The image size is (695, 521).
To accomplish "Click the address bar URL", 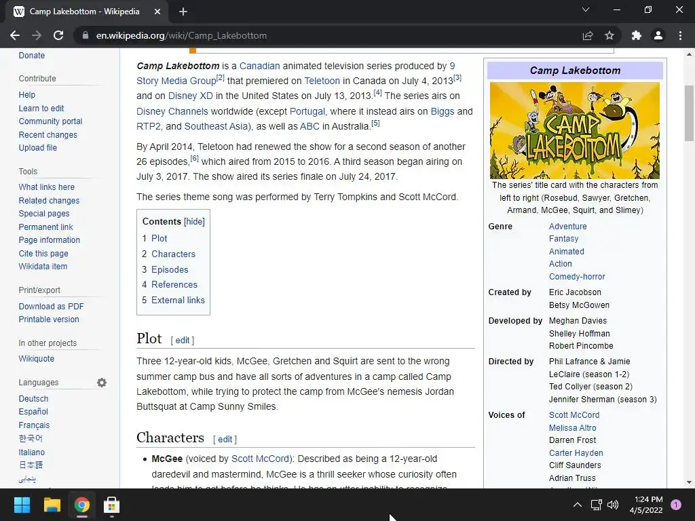I will [x=181, y=35].
